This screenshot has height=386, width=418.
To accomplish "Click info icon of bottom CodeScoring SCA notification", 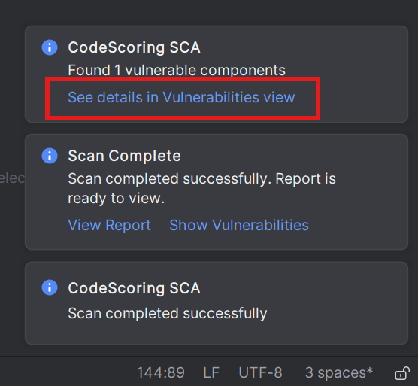I will [50, 287].
